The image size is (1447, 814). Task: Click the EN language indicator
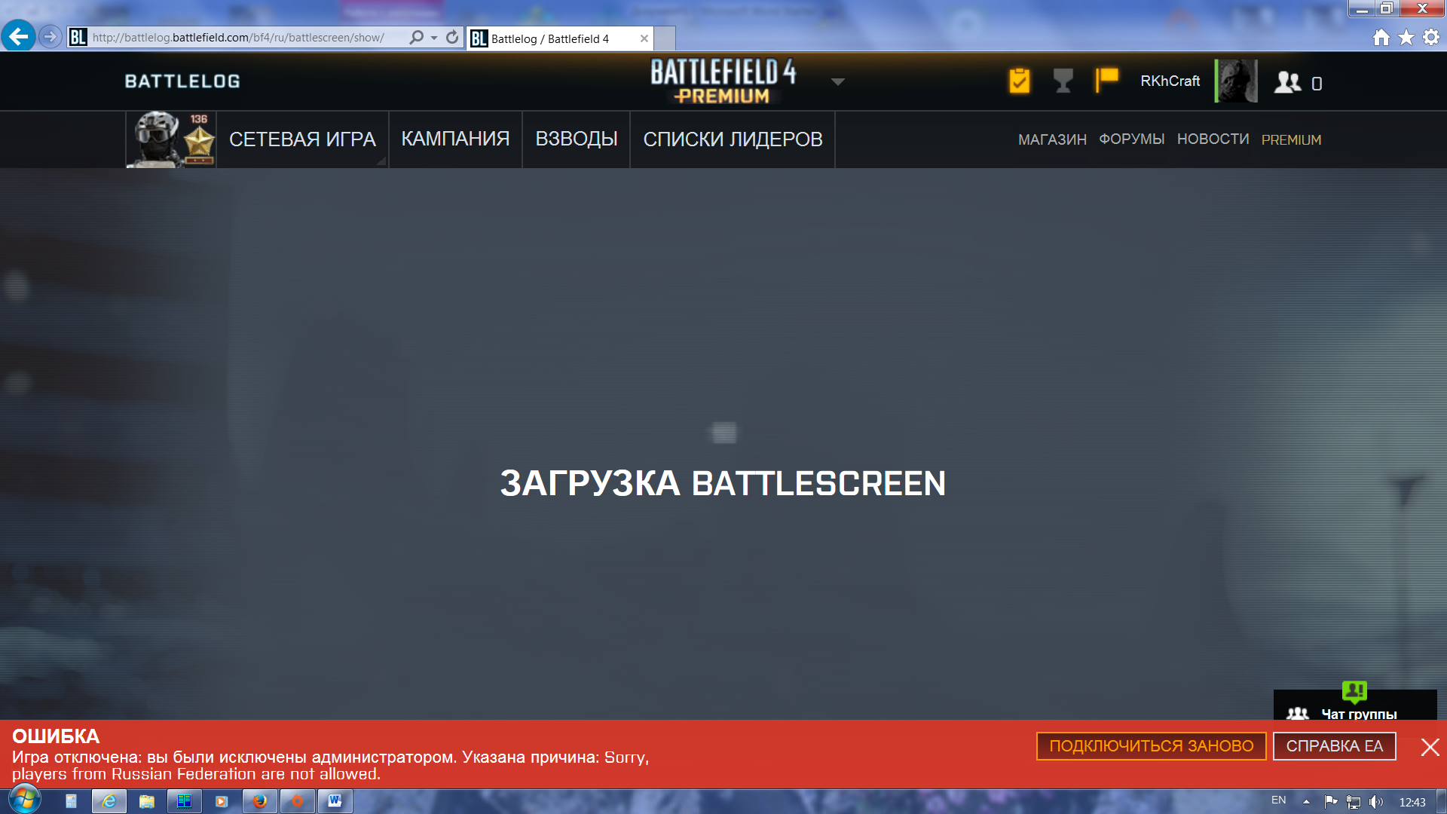pyautogui.click(x=1278, y=800)
